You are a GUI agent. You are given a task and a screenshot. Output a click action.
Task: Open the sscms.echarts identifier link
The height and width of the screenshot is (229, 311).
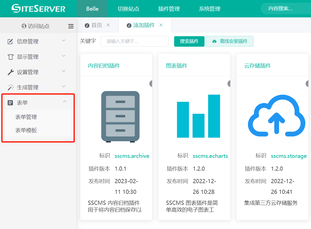[210, 156]
